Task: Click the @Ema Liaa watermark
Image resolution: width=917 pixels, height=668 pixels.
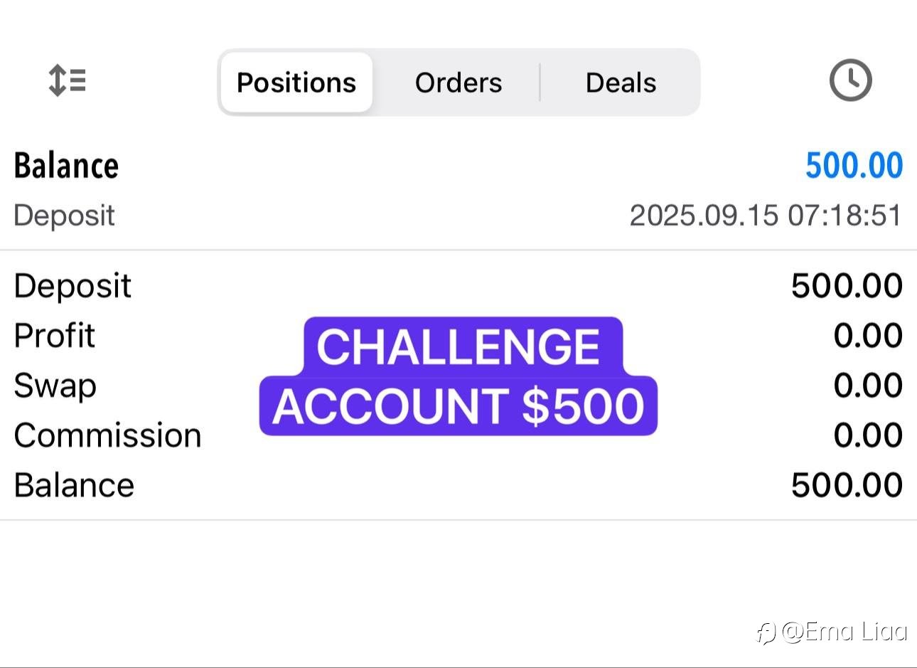Action: (x=832, y=631)
